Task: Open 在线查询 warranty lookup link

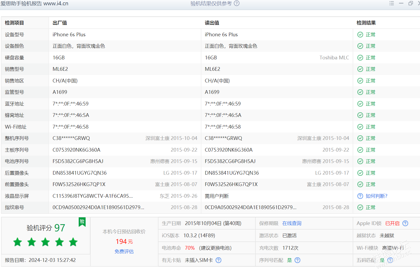Action: pyautogui.click(x=292, y=223)
